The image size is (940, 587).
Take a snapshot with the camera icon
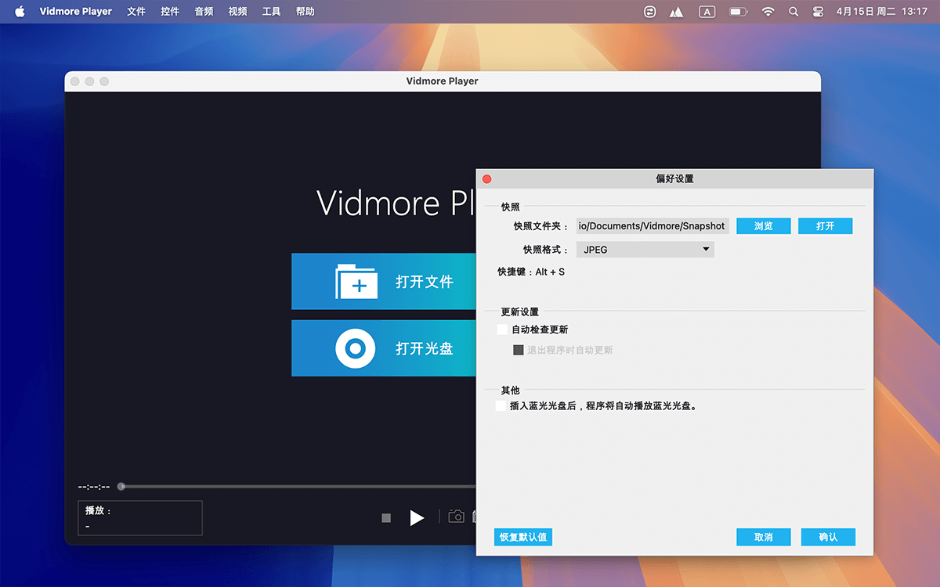point(456,517)
